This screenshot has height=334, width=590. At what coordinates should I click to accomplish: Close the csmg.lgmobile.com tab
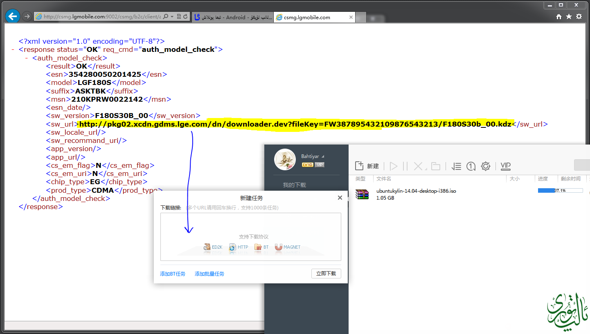coord(351,17)
